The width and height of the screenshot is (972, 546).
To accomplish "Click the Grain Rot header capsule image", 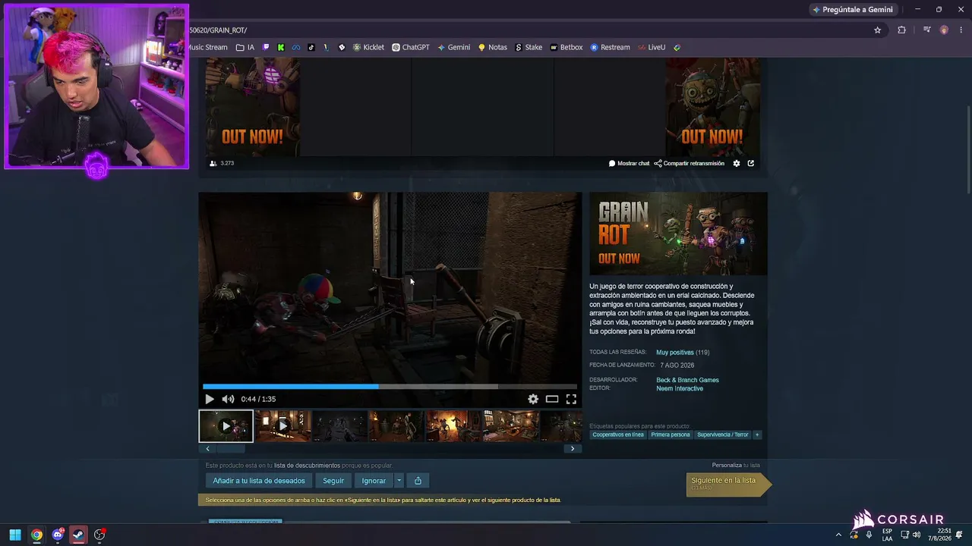I will 678,234.
